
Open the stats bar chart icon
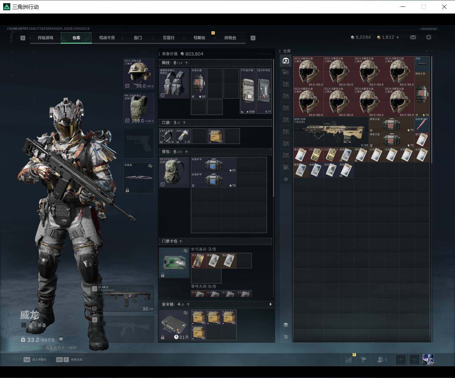pos(348,360)
